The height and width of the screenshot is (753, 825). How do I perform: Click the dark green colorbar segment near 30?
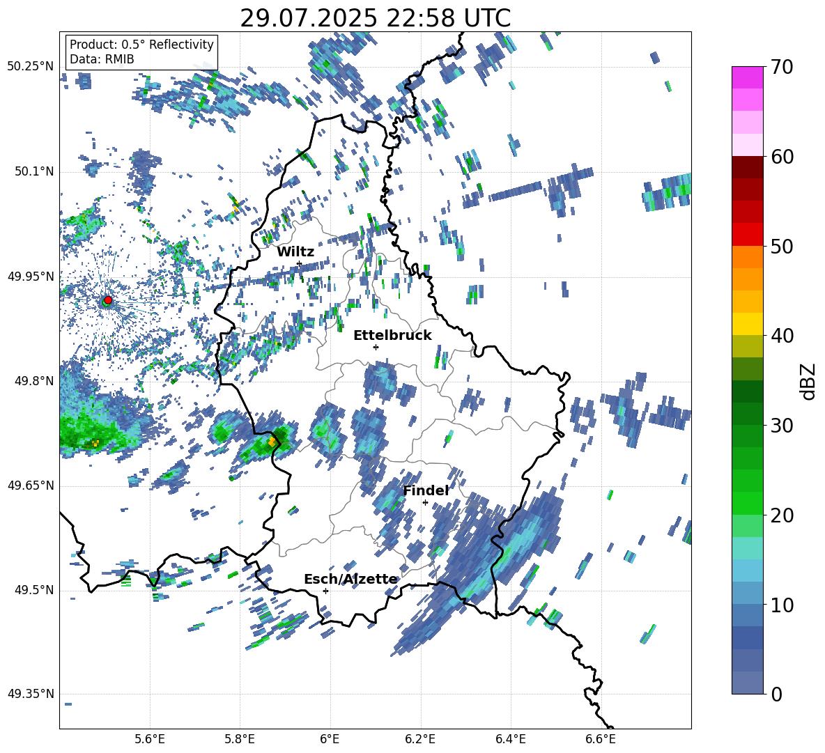[x=748, y=414]
